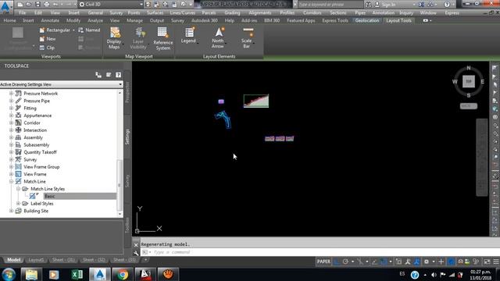Expand the Corridor tree node
Image resolution: width=500 pixels, height=281 pixels.
[11, 123]
